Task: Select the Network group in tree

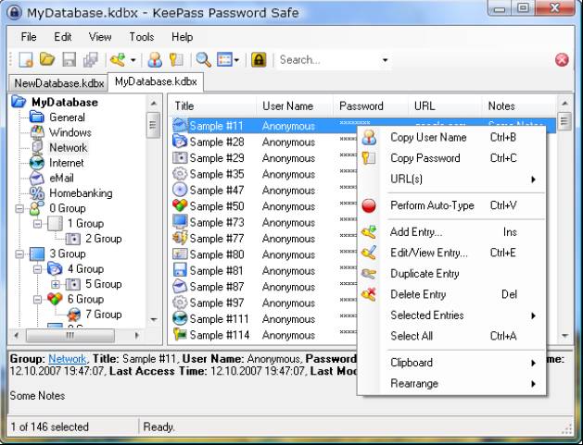Action: click(x=69, y=148)
